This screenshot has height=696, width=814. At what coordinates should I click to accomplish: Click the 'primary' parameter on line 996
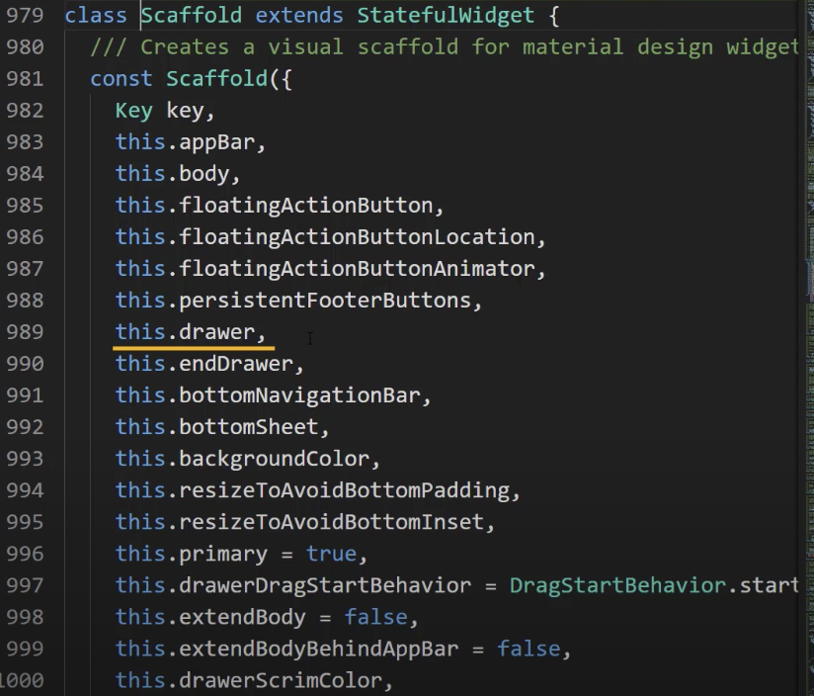pyautogui.click(x=223, y=555)
